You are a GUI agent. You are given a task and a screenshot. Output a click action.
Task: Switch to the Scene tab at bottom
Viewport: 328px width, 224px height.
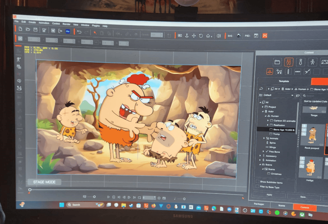pos(282,206)
